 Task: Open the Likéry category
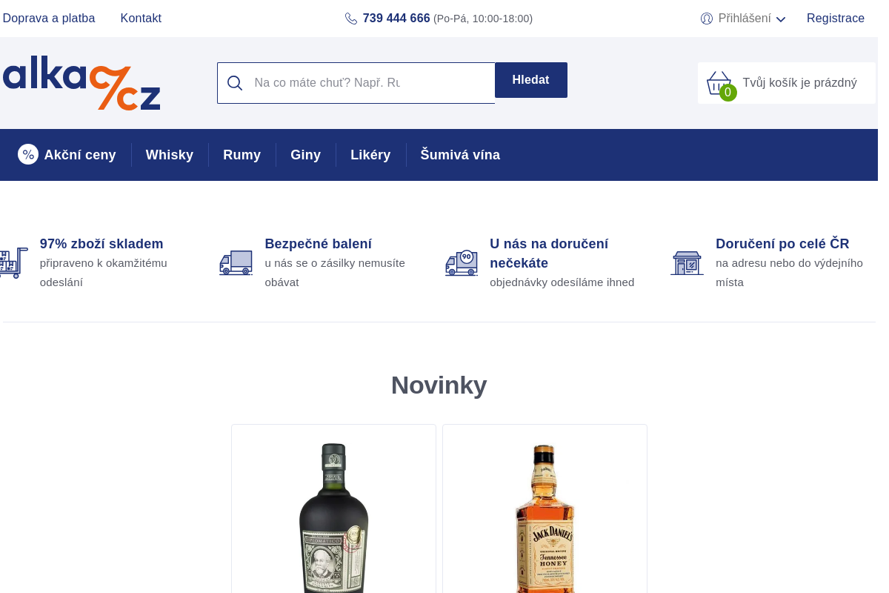(x=370, y=155)
